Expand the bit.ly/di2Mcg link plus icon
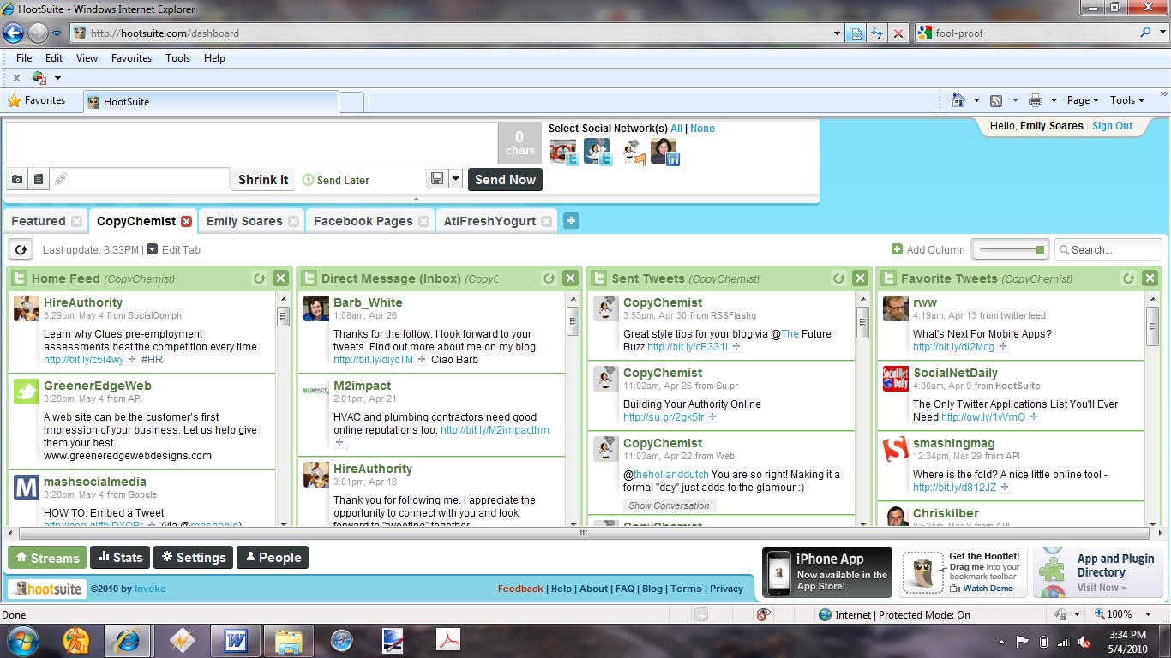The height and width of the screenshot is (658, 1171). pos(1003,347)
